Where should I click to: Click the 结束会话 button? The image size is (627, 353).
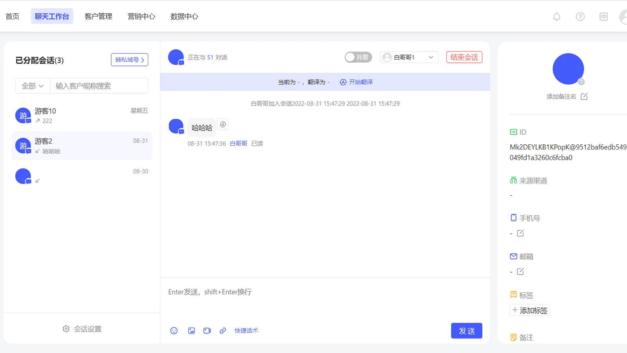point(464,57)
